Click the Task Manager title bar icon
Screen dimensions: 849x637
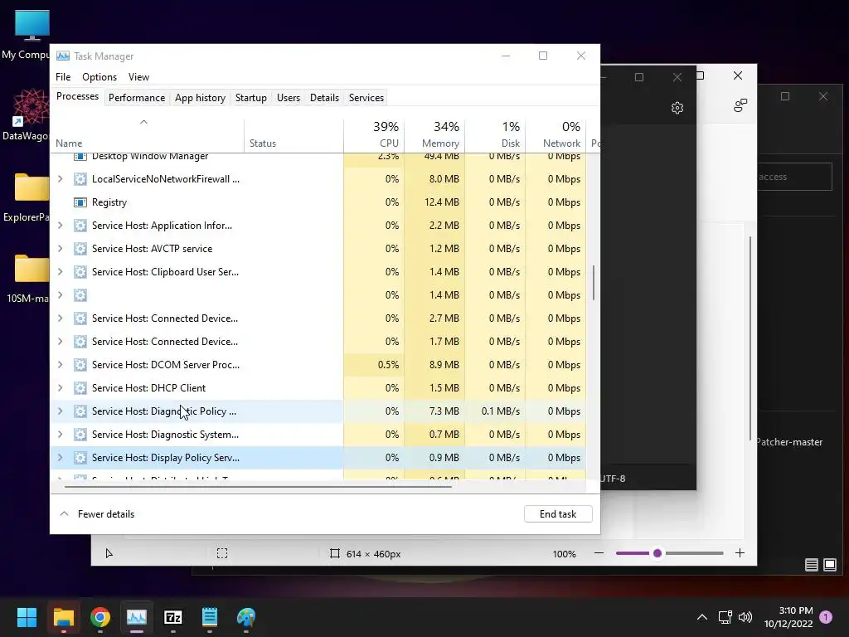pyautogui.click(x=63, y=56)
